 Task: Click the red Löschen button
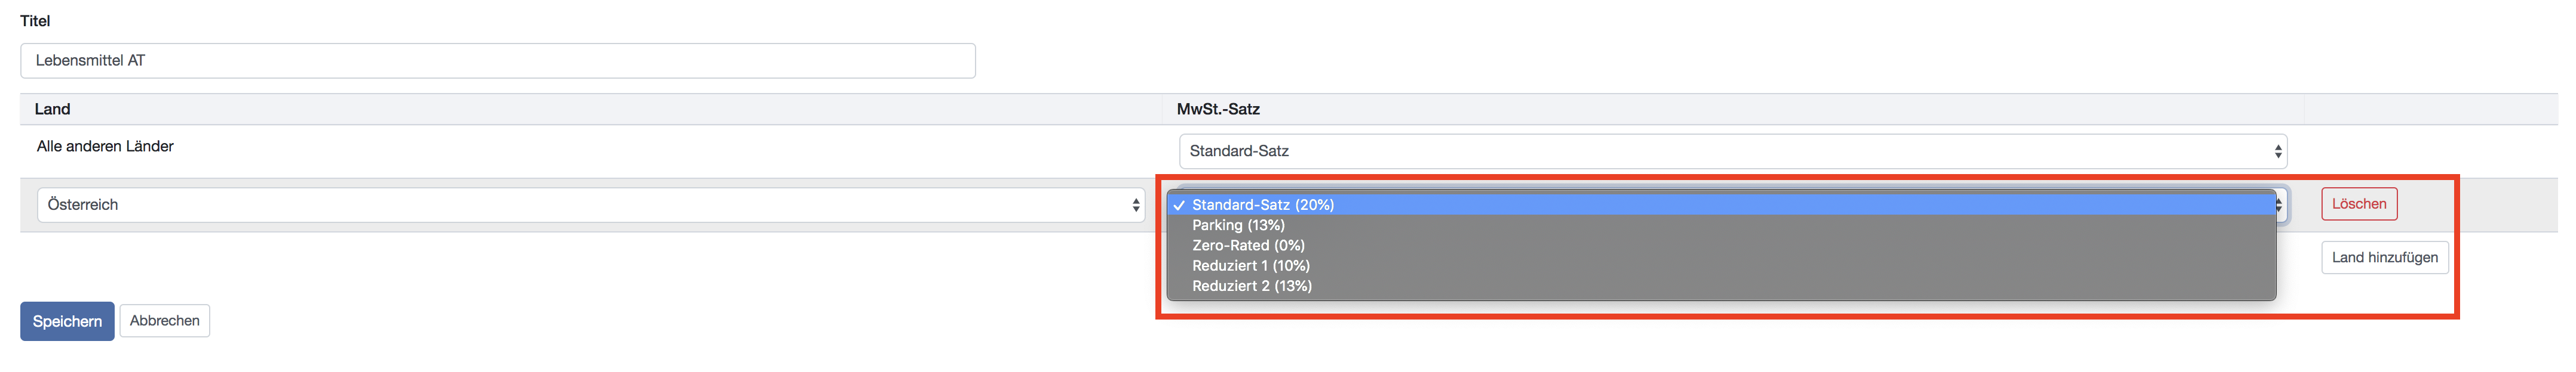[x=2358, y=204]
